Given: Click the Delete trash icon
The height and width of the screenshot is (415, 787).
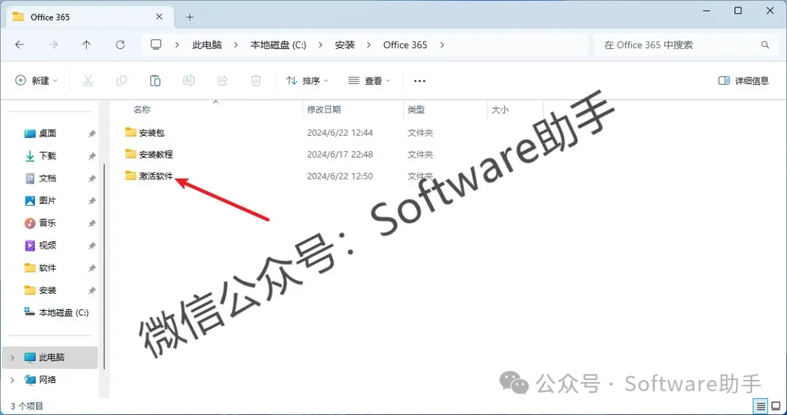Looking at the screenshot, I should pyautogui.click(x=256, y=80).
